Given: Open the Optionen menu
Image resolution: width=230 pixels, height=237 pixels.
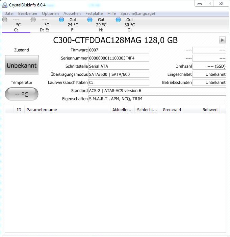Looking at the screenshot, I should coord(50,14).
